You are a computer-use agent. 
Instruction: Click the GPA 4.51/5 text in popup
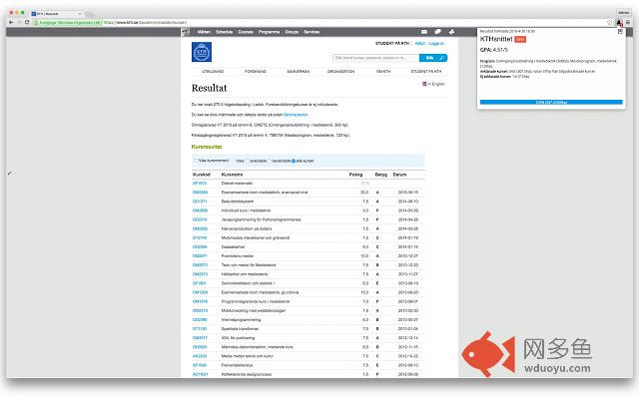[494, 50]
